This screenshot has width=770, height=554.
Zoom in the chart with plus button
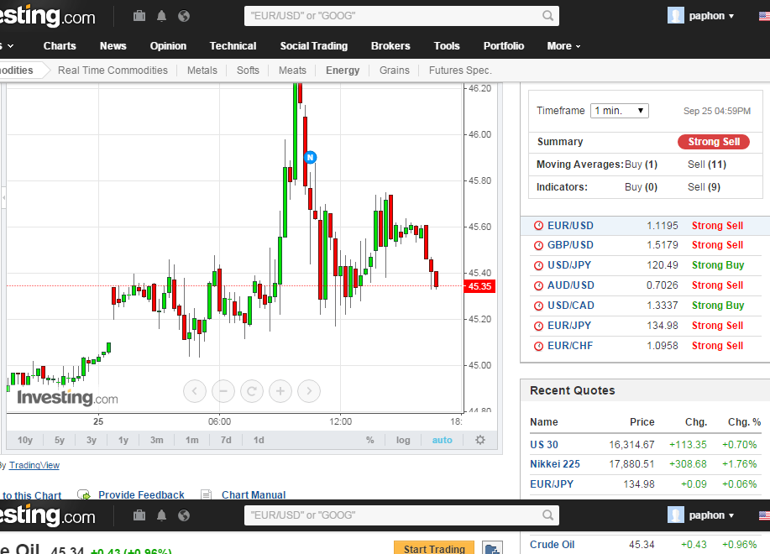(x=280, y=391)
